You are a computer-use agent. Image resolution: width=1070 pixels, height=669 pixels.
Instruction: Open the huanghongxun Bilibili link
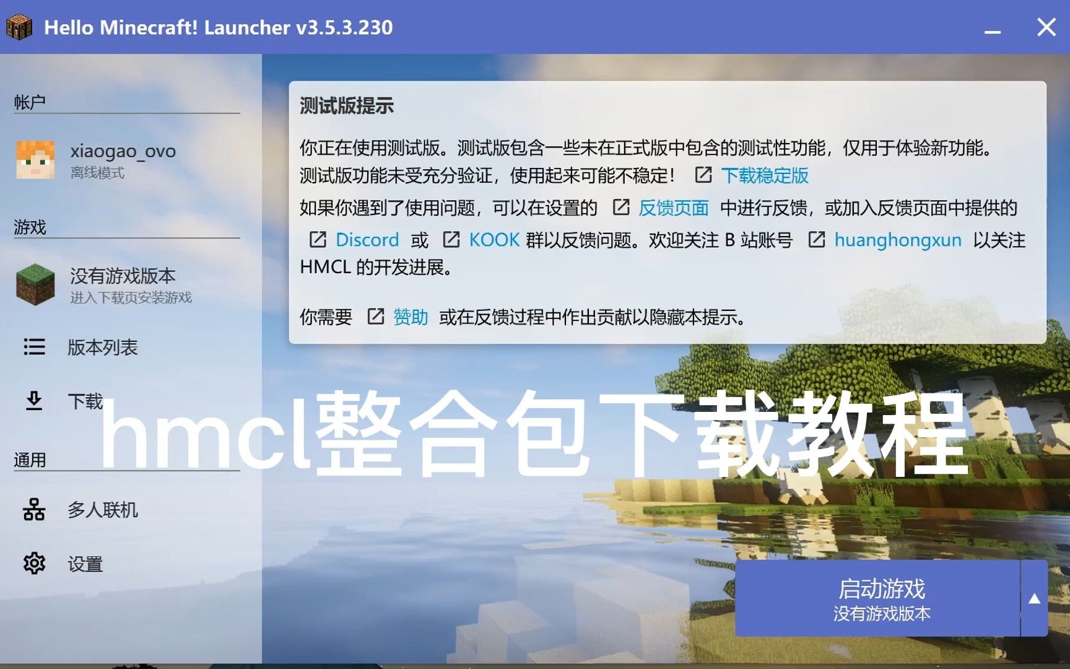(898, 240)
